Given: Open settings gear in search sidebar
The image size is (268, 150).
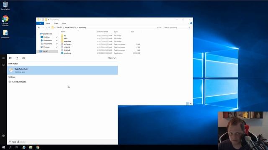Looking at the screenshot, I should point(3,136).
